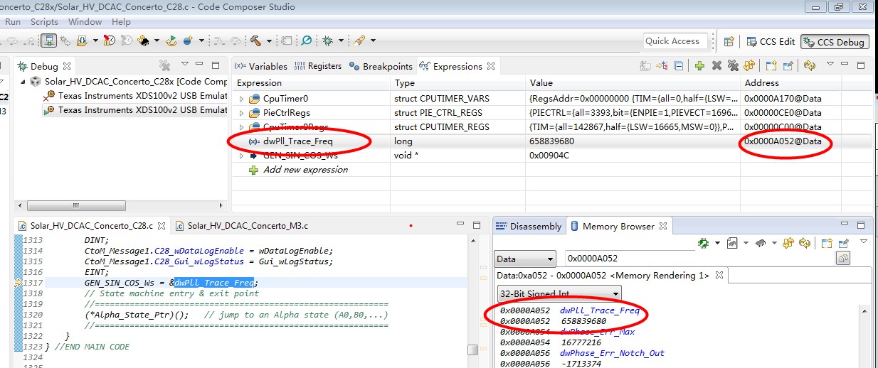
Task: Open the Run menu
Action: pos(13,22)
